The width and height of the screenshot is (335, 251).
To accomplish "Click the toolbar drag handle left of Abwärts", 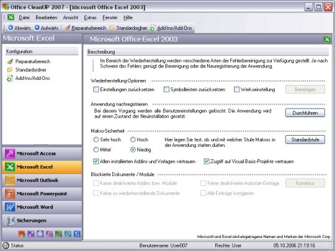I will pyautogui.click(x=4, y=28).
